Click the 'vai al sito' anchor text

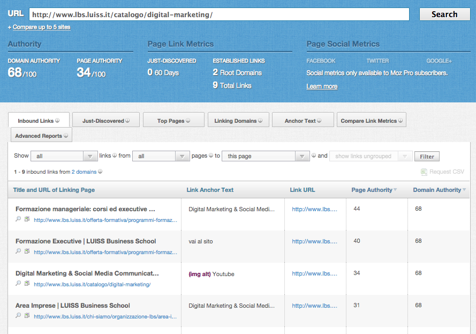(x=201, y=242)
